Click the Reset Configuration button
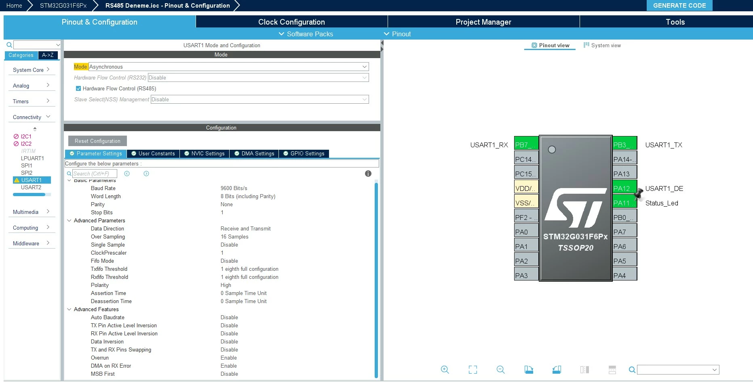Image resolution: width=753 pixels, height=383 pixels. click(x=97, y=141)
